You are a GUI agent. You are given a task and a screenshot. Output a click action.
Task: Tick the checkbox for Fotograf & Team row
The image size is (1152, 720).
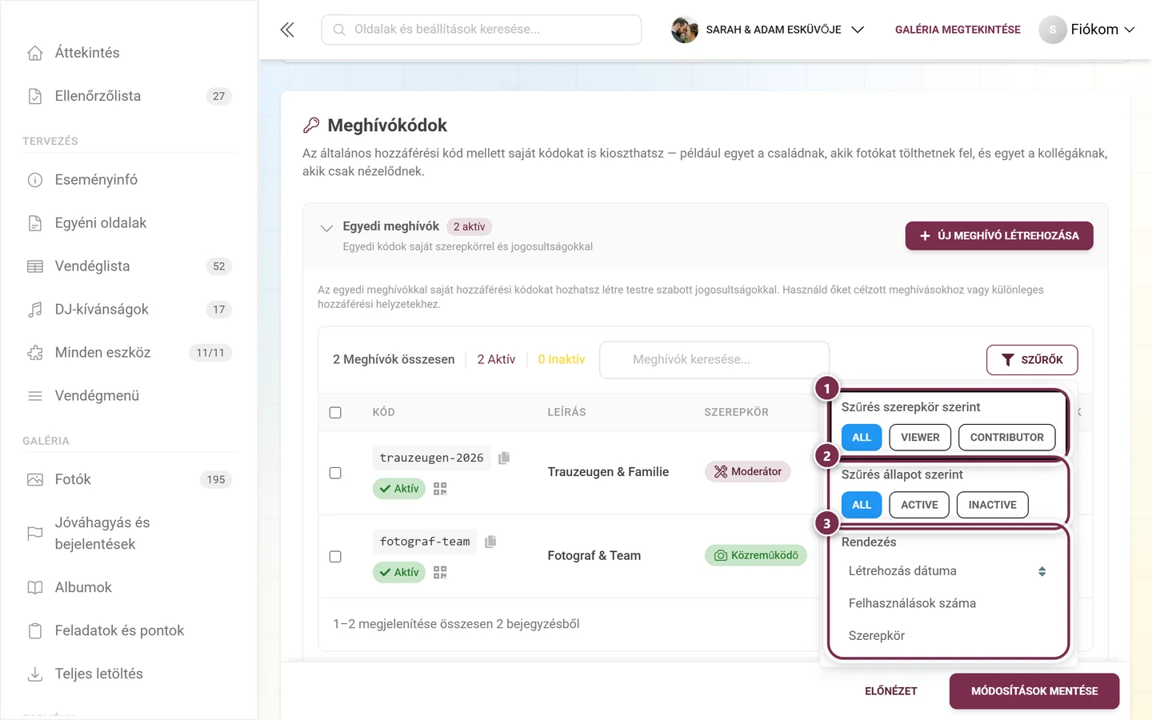335,557
